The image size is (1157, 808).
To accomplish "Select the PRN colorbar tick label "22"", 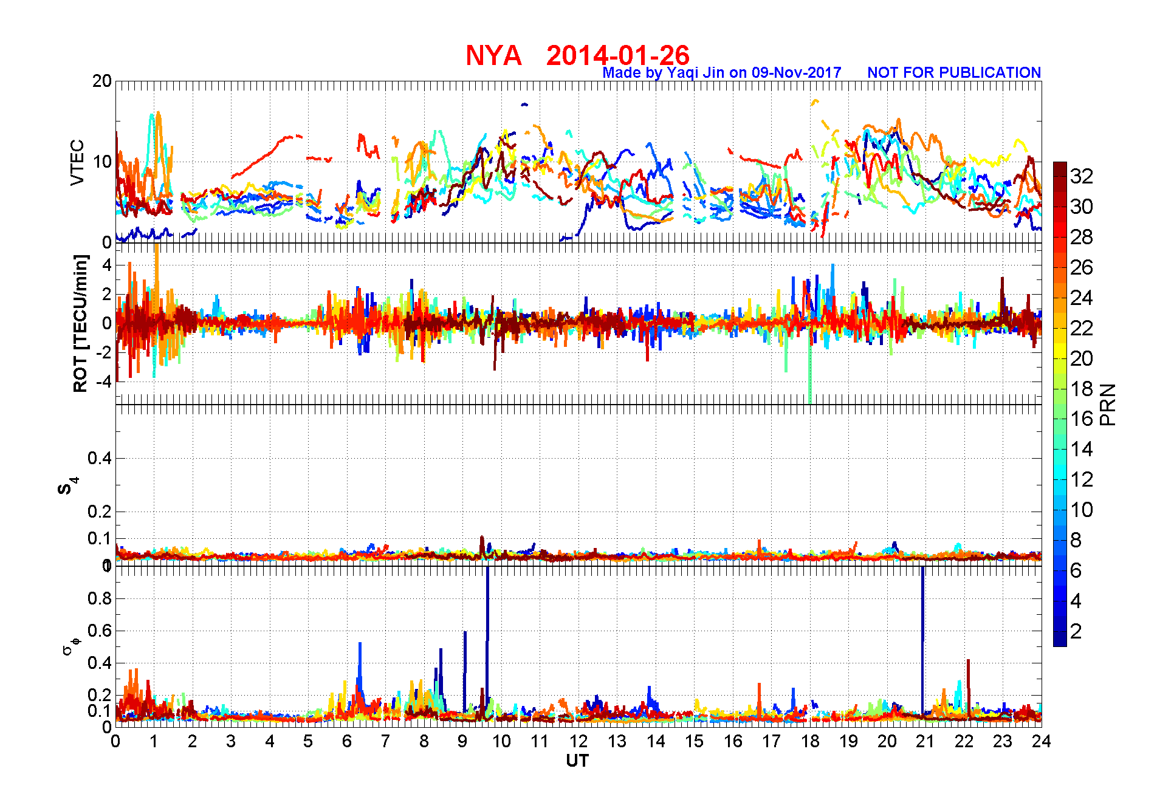I will 1082,328.
